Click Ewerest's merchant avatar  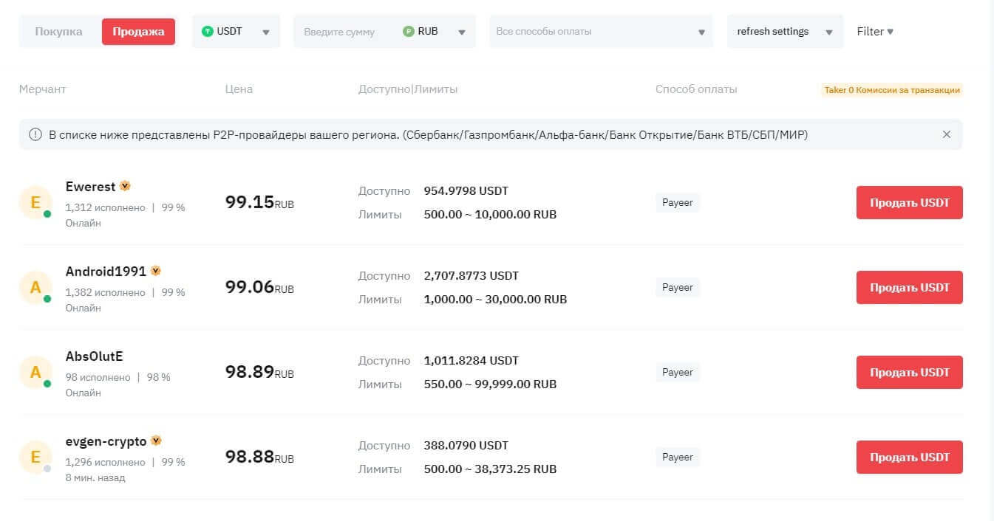point(35,202)
